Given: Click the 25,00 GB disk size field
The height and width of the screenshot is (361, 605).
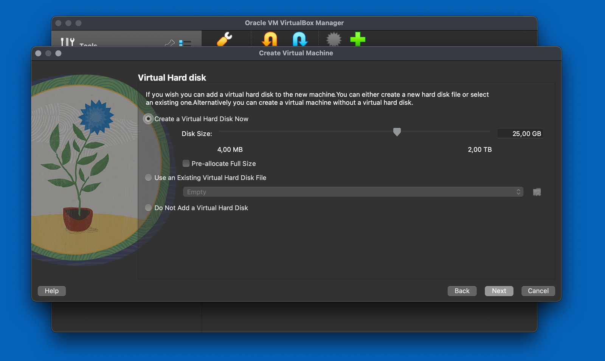Looking at the screenshot, I should point(520,134).
